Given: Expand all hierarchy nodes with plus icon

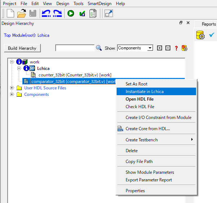Looking at the screenshot, I should tap(160, 48).
